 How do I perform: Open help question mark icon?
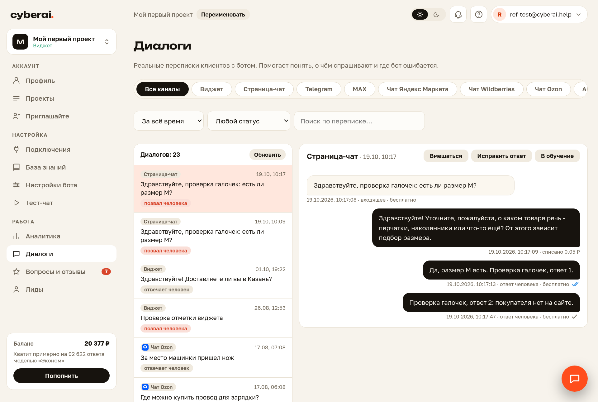pos(478,15)
